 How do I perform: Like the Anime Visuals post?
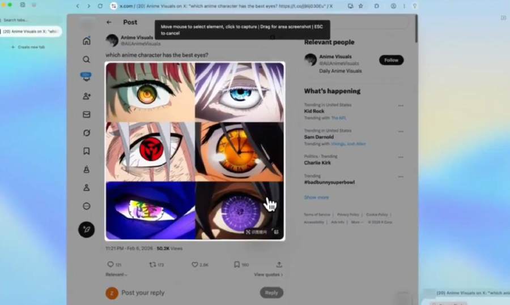click(195, 264)
